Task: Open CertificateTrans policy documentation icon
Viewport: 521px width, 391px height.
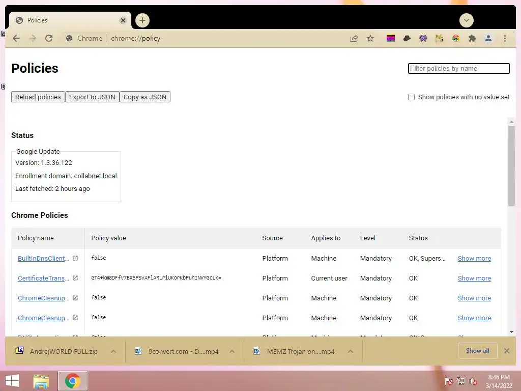Action: [x=75, y=278]
